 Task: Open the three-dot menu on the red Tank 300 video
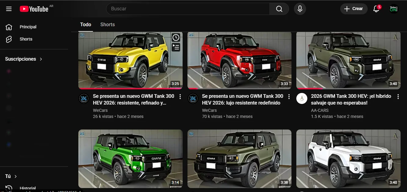[x=289, y=96]
